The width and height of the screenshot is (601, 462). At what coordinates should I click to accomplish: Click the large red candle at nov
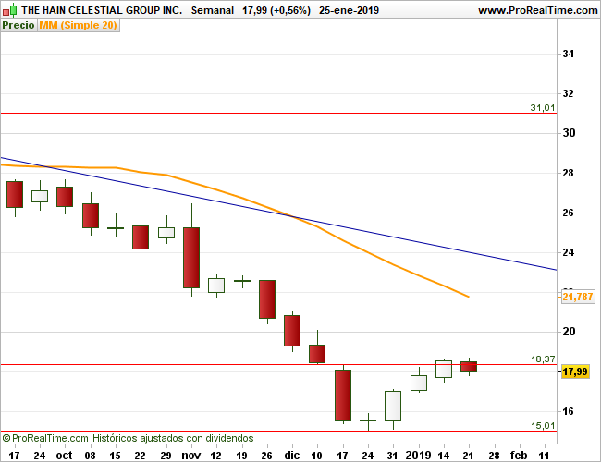[x=191, y=258]
